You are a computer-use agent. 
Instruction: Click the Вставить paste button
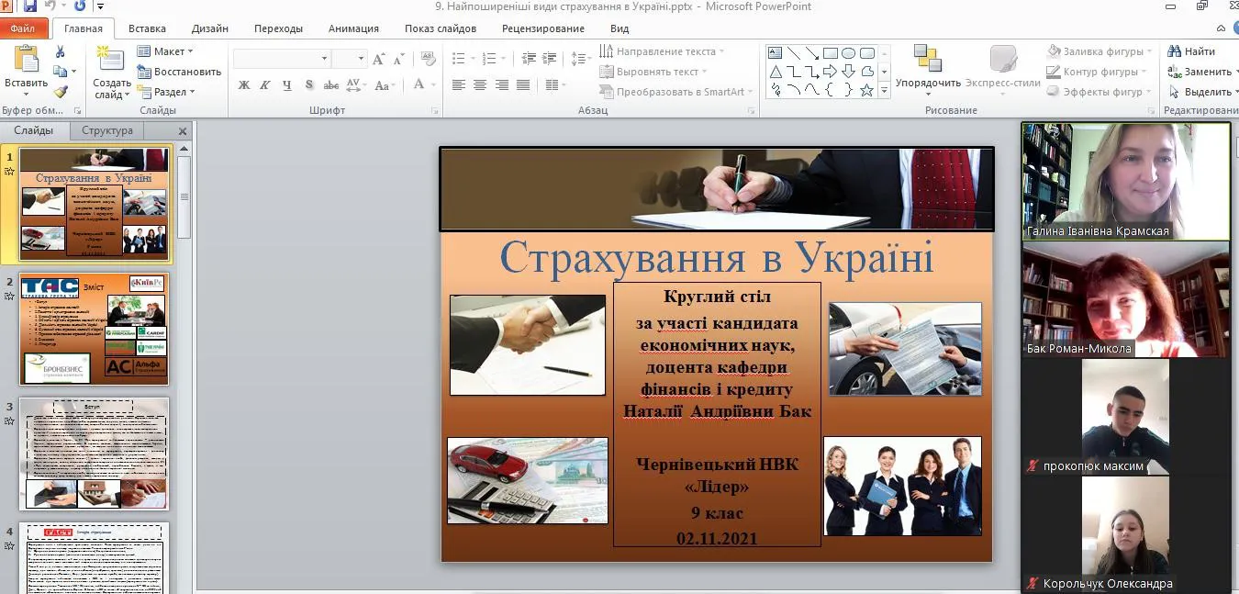(26, 70)
